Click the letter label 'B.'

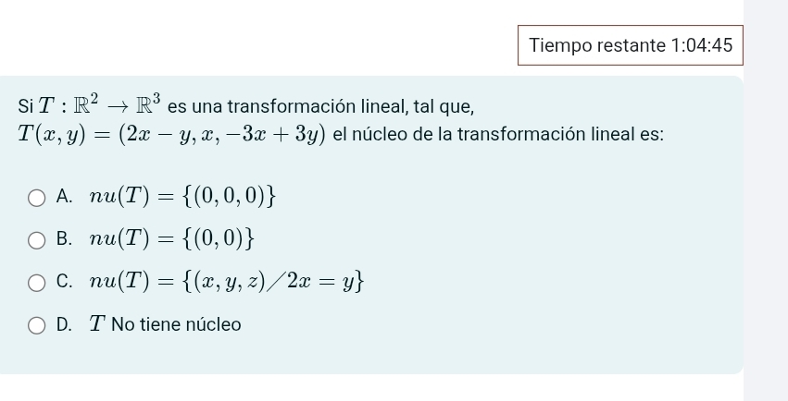64,239
